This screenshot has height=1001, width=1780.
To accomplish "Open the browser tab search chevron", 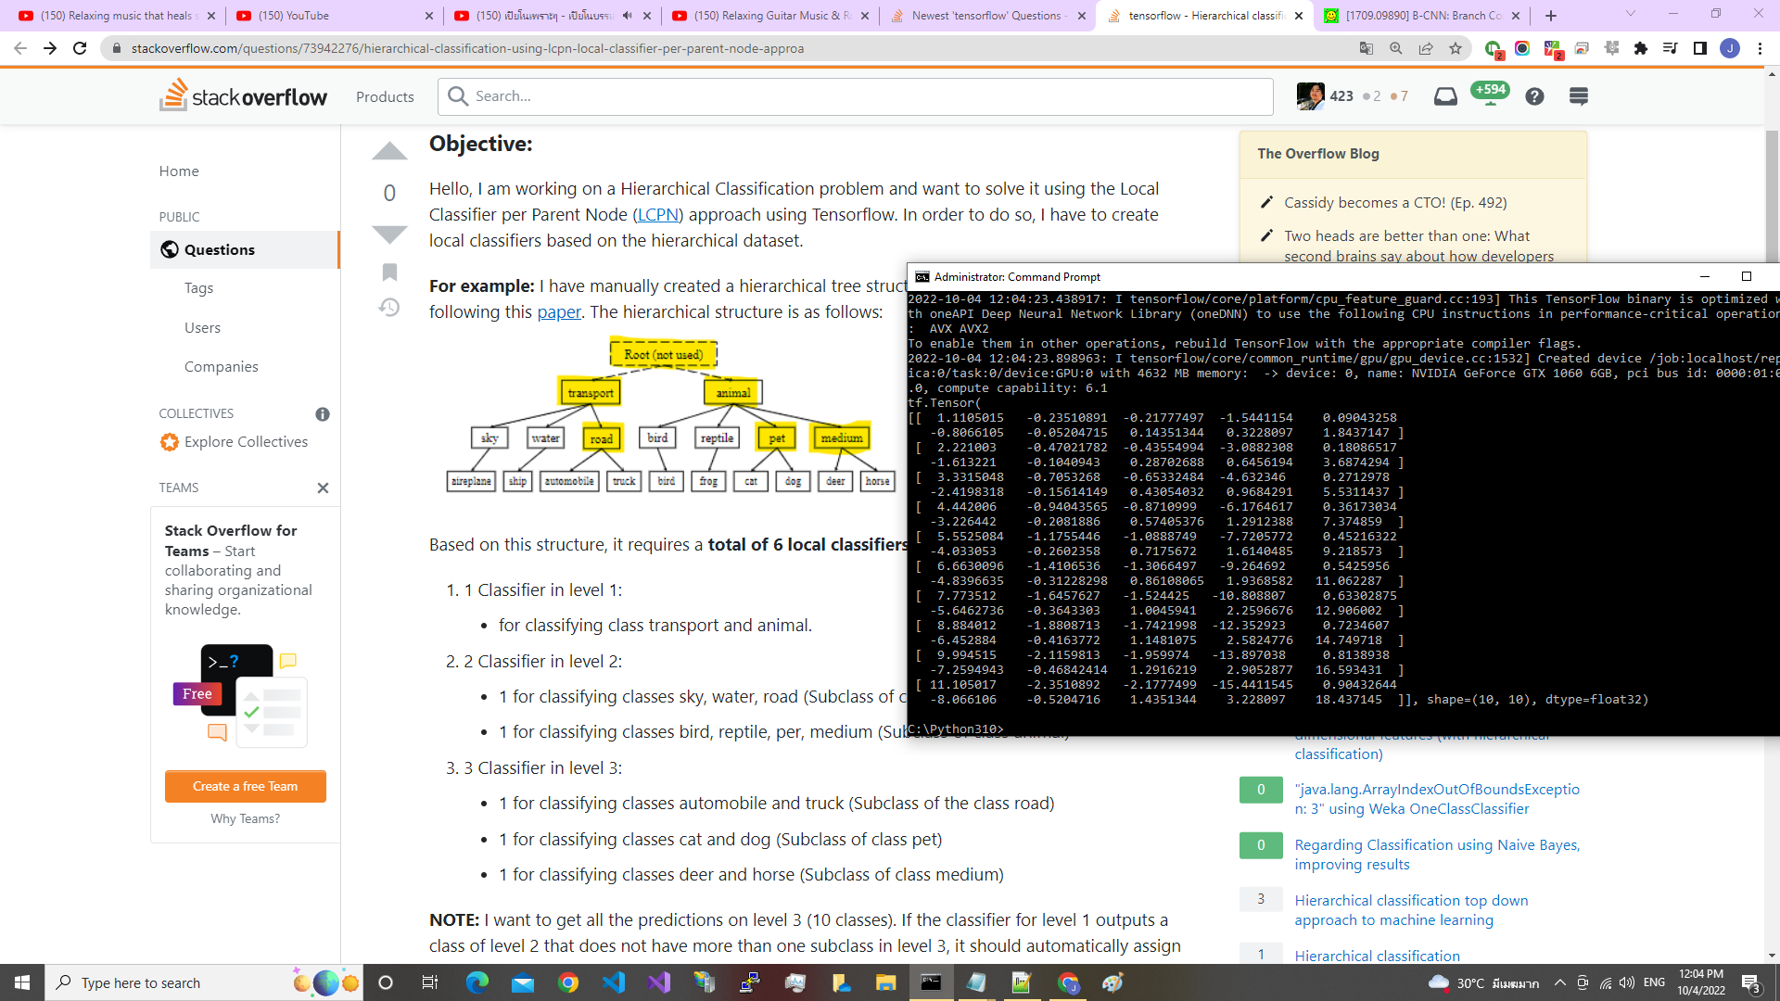I will [x=1630, y=14].
